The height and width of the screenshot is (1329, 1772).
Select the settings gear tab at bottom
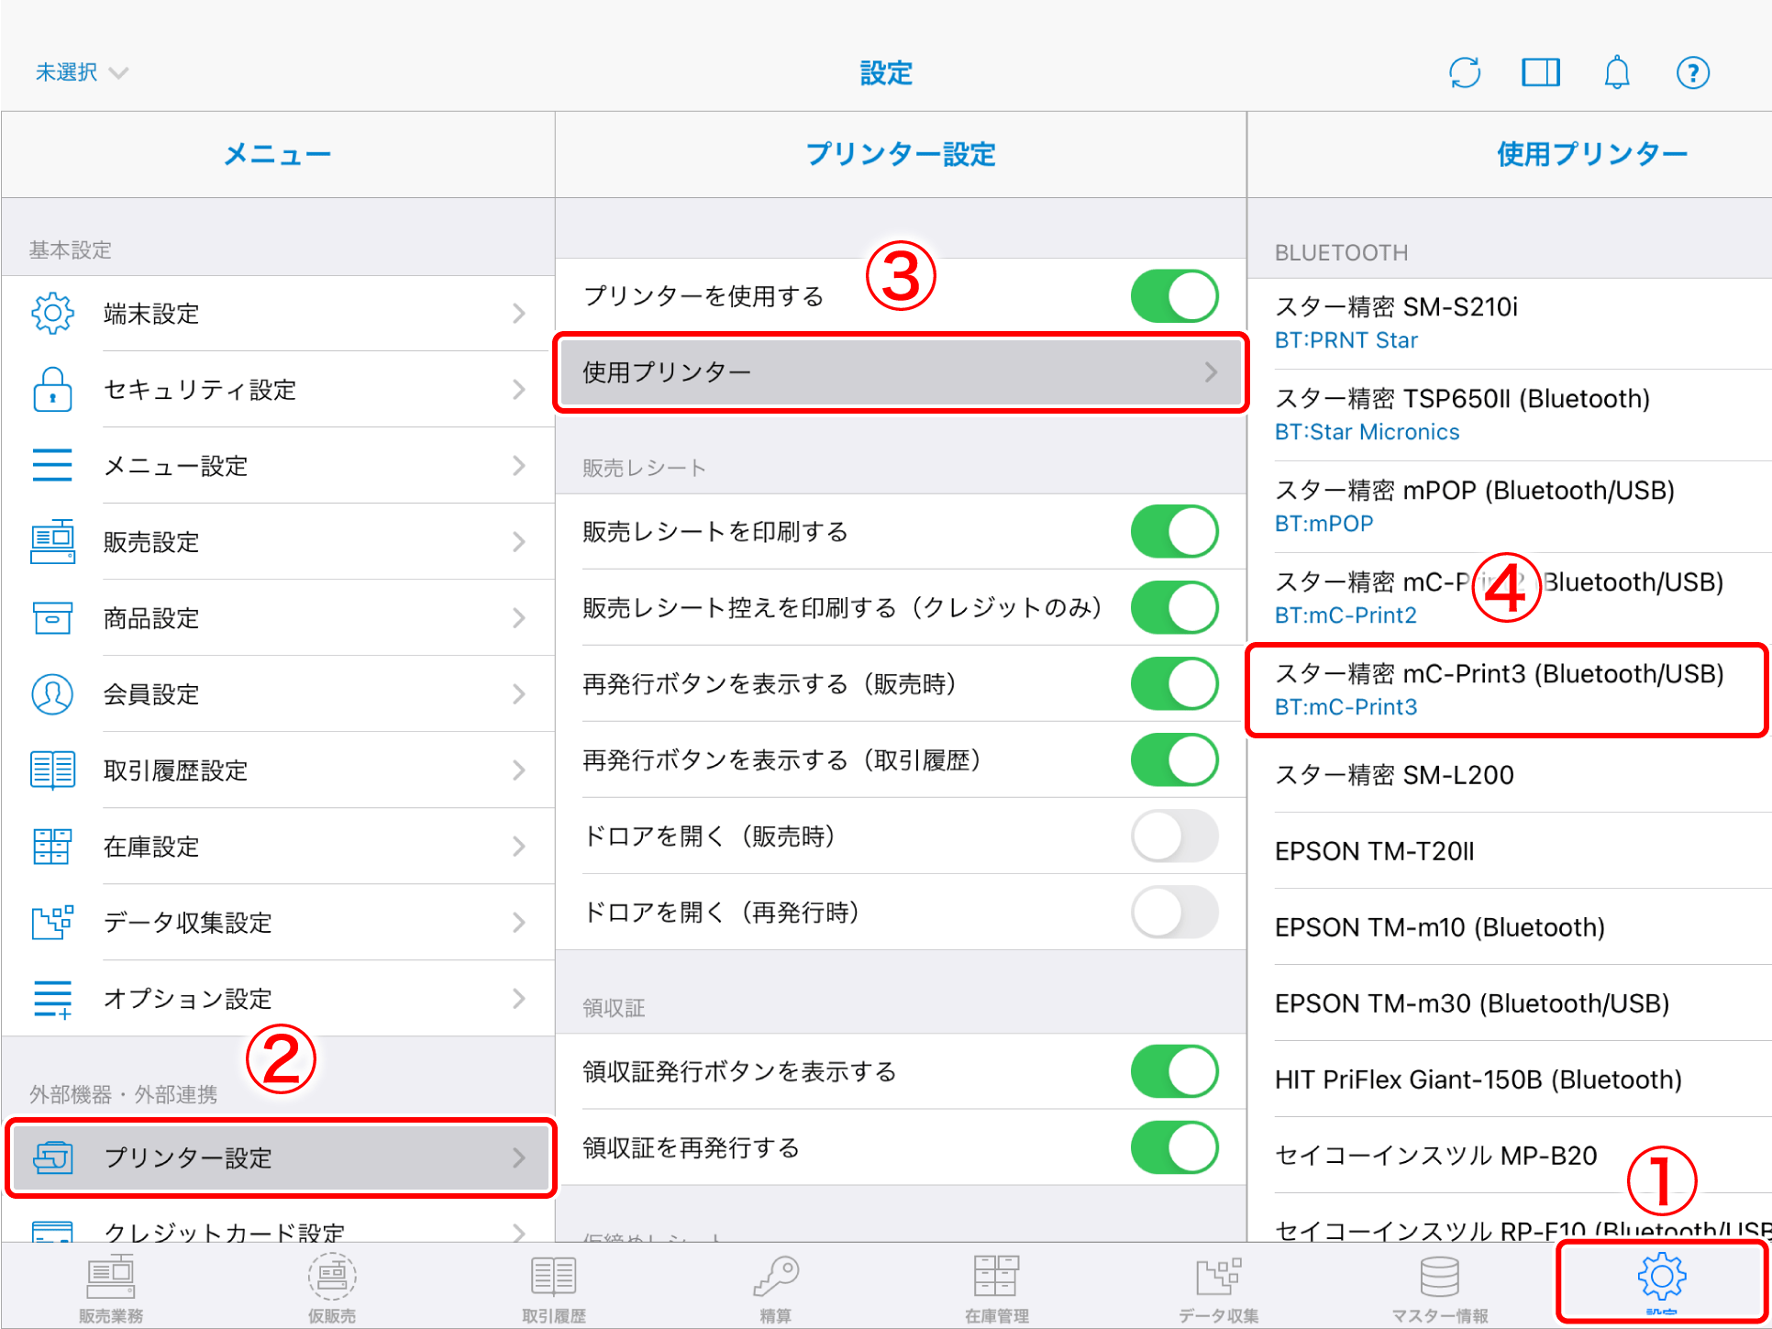(1662, 1284)
